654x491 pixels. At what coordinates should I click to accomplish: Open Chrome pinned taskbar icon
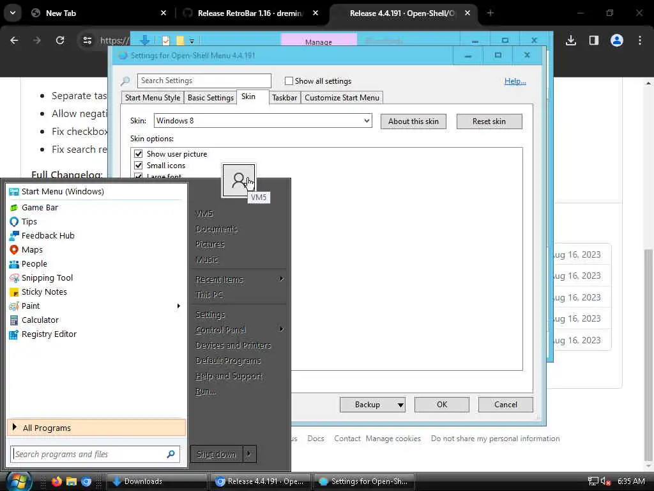(86, 481)
